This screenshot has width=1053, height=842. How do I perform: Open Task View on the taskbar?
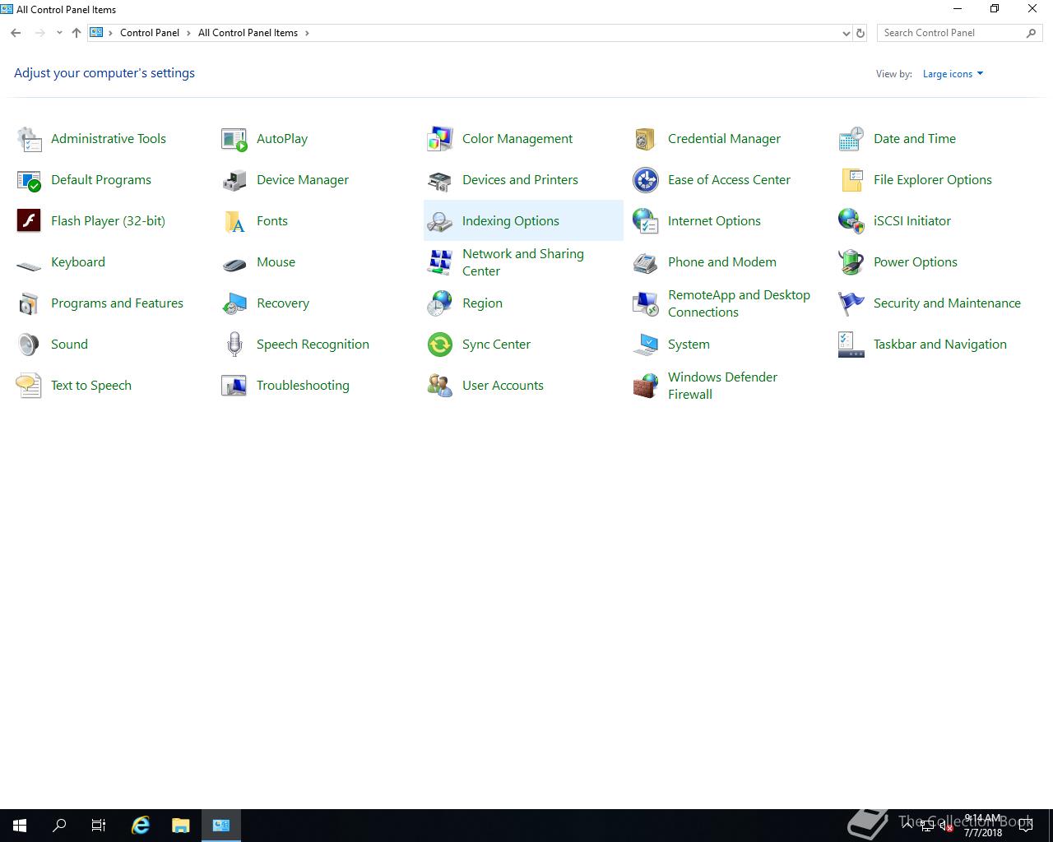click(99, 826)
